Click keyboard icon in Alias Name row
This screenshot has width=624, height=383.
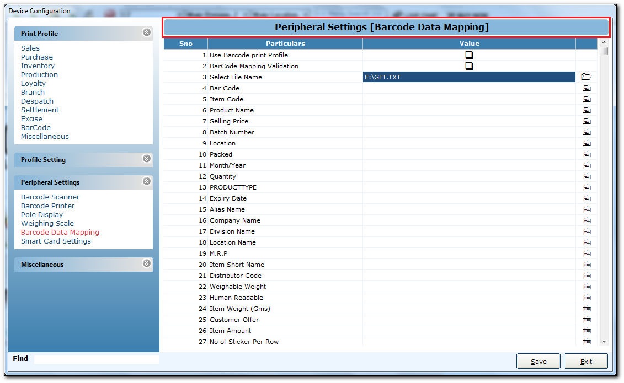point(586,209)
